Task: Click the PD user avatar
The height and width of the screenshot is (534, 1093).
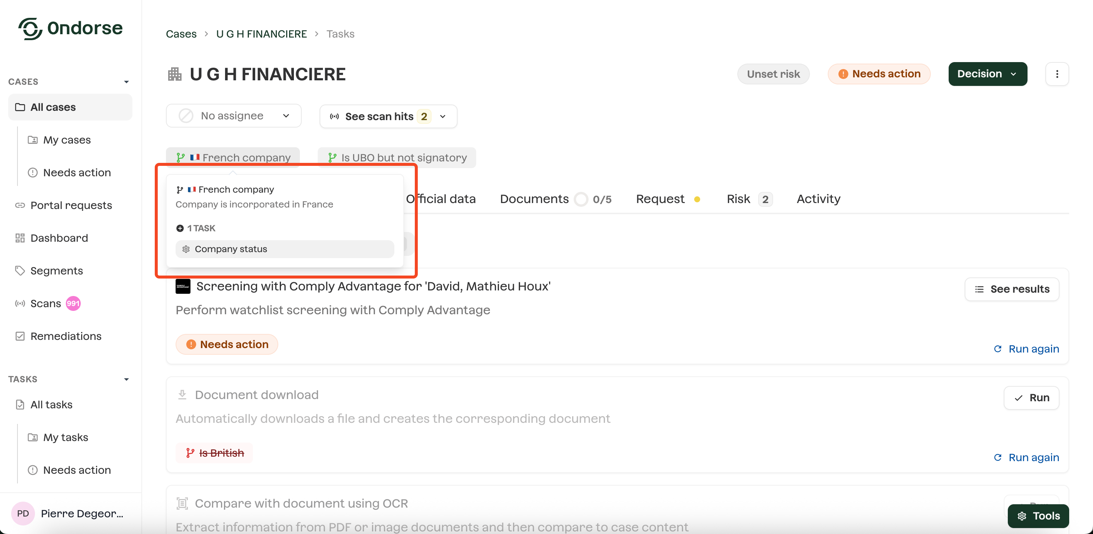Action: click(23, 513)
